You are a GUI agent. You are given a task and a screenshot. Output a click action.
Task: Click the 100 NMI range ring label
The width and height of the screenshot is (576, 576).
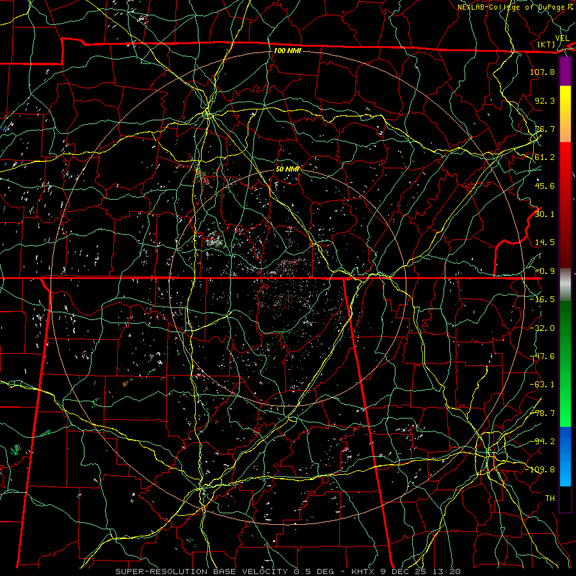tap(287, 51)
